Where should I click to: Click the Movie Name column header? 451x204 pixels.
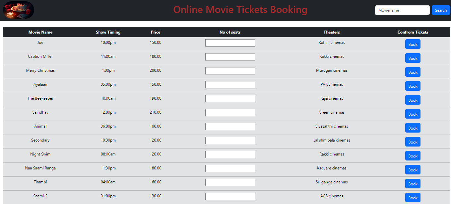pyautogui.click(x=40, y=32)
